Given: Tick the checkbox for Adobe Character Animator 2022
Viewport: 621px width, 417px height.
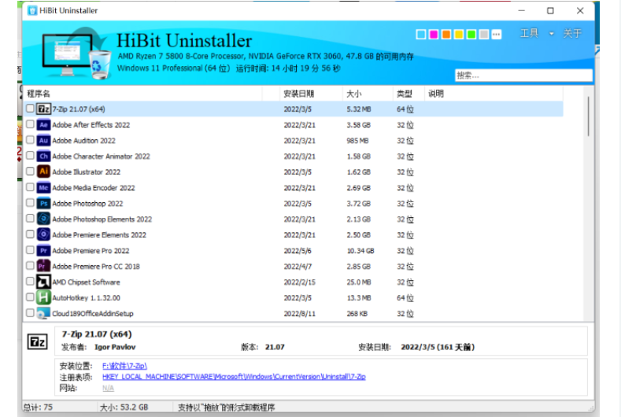Looking at the screenshot, I should 30,156.
